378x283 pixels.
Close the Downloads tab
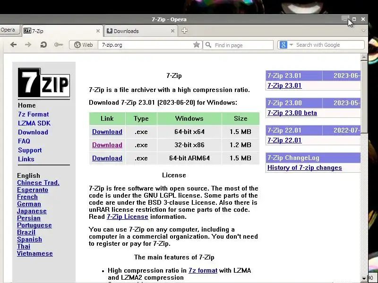[172, 31]
